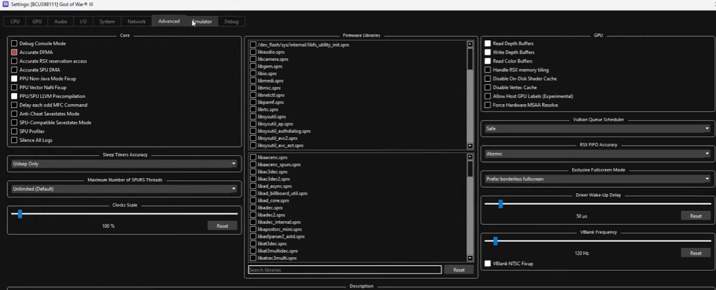Check the libaudio.sprx library

(253, 52)
